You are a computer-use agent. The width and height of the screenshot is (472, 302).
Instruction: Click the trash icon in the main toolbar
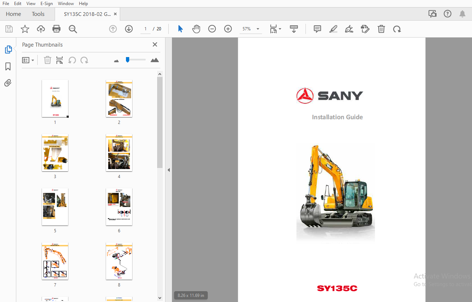pyautogui.click(x=381, y=29)
